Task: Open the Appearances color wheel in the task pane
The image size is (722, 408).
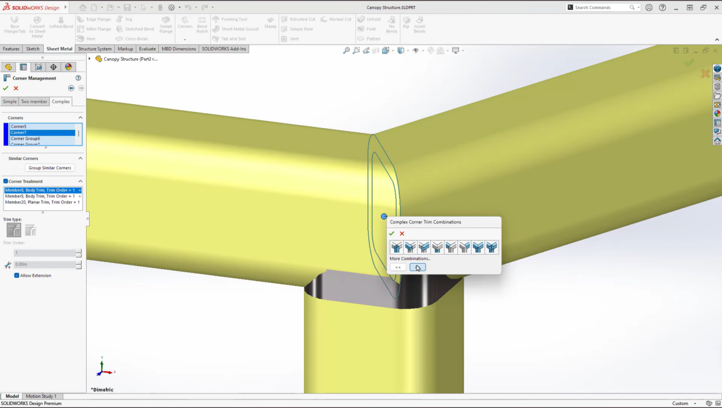Action: [x=717, y=113]
